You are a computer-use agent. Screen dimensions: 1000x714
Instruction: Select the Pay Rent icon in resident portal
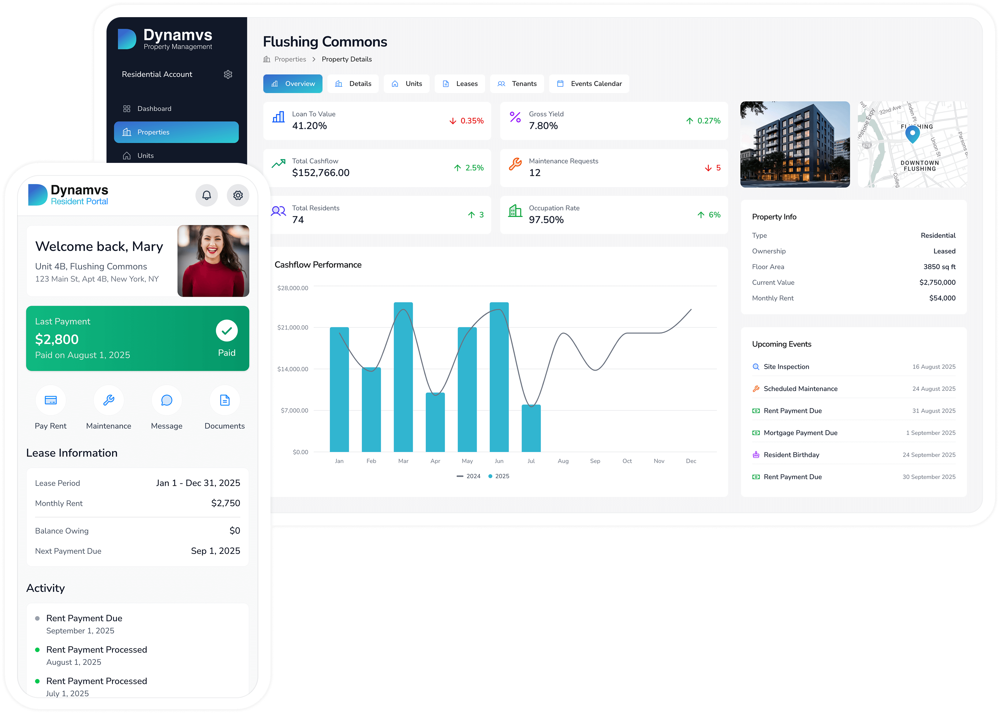click(x=50, y=400)
